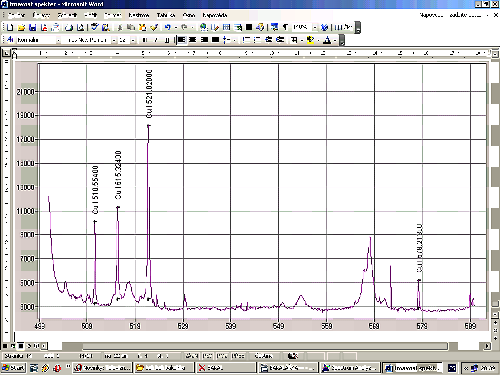This screenshot has height=375, width=500.
Task: Open Microsoft Word Help question mark icon
Action: click(x=324, y=27)
